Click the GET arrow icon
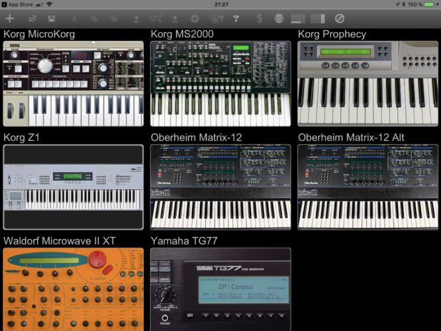The image size is (441, 331). tap(175, 19)
